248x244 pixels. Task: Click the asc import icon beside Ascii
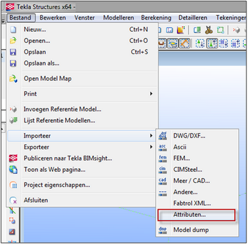point(163,147)
